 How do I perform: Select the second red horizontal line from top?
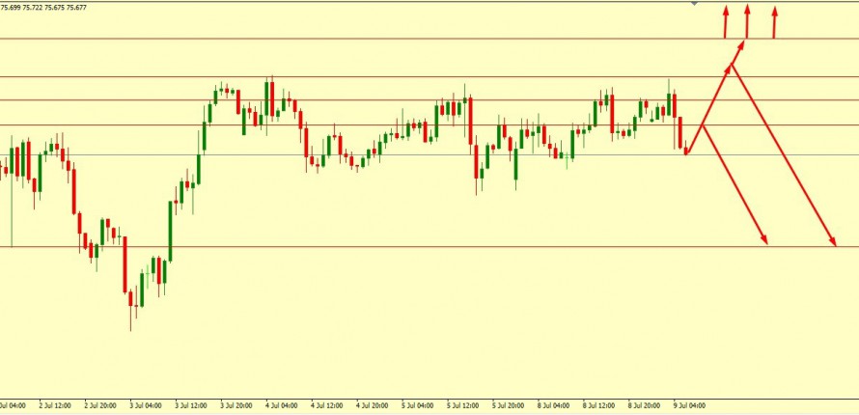pos(386,76)
